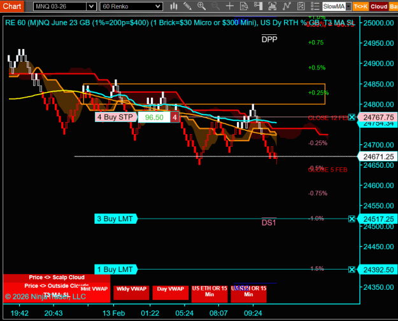Select the crosshair cursor plus icon

pyautogui.click(x=230, y=6)
